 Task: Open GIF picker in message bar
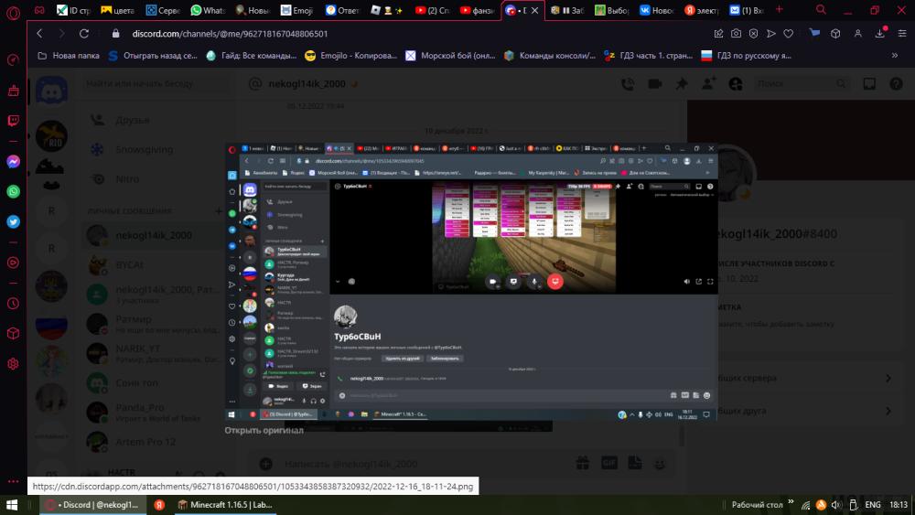[x=608, y=463]
